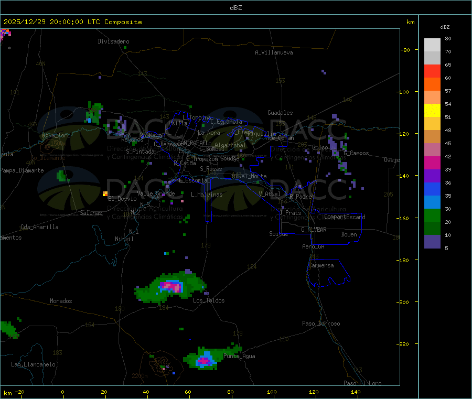Image resolution: width=472 pixels, height=399 pixels.
Task: Click the J_Prats map label
Action: tap(290, 213)
